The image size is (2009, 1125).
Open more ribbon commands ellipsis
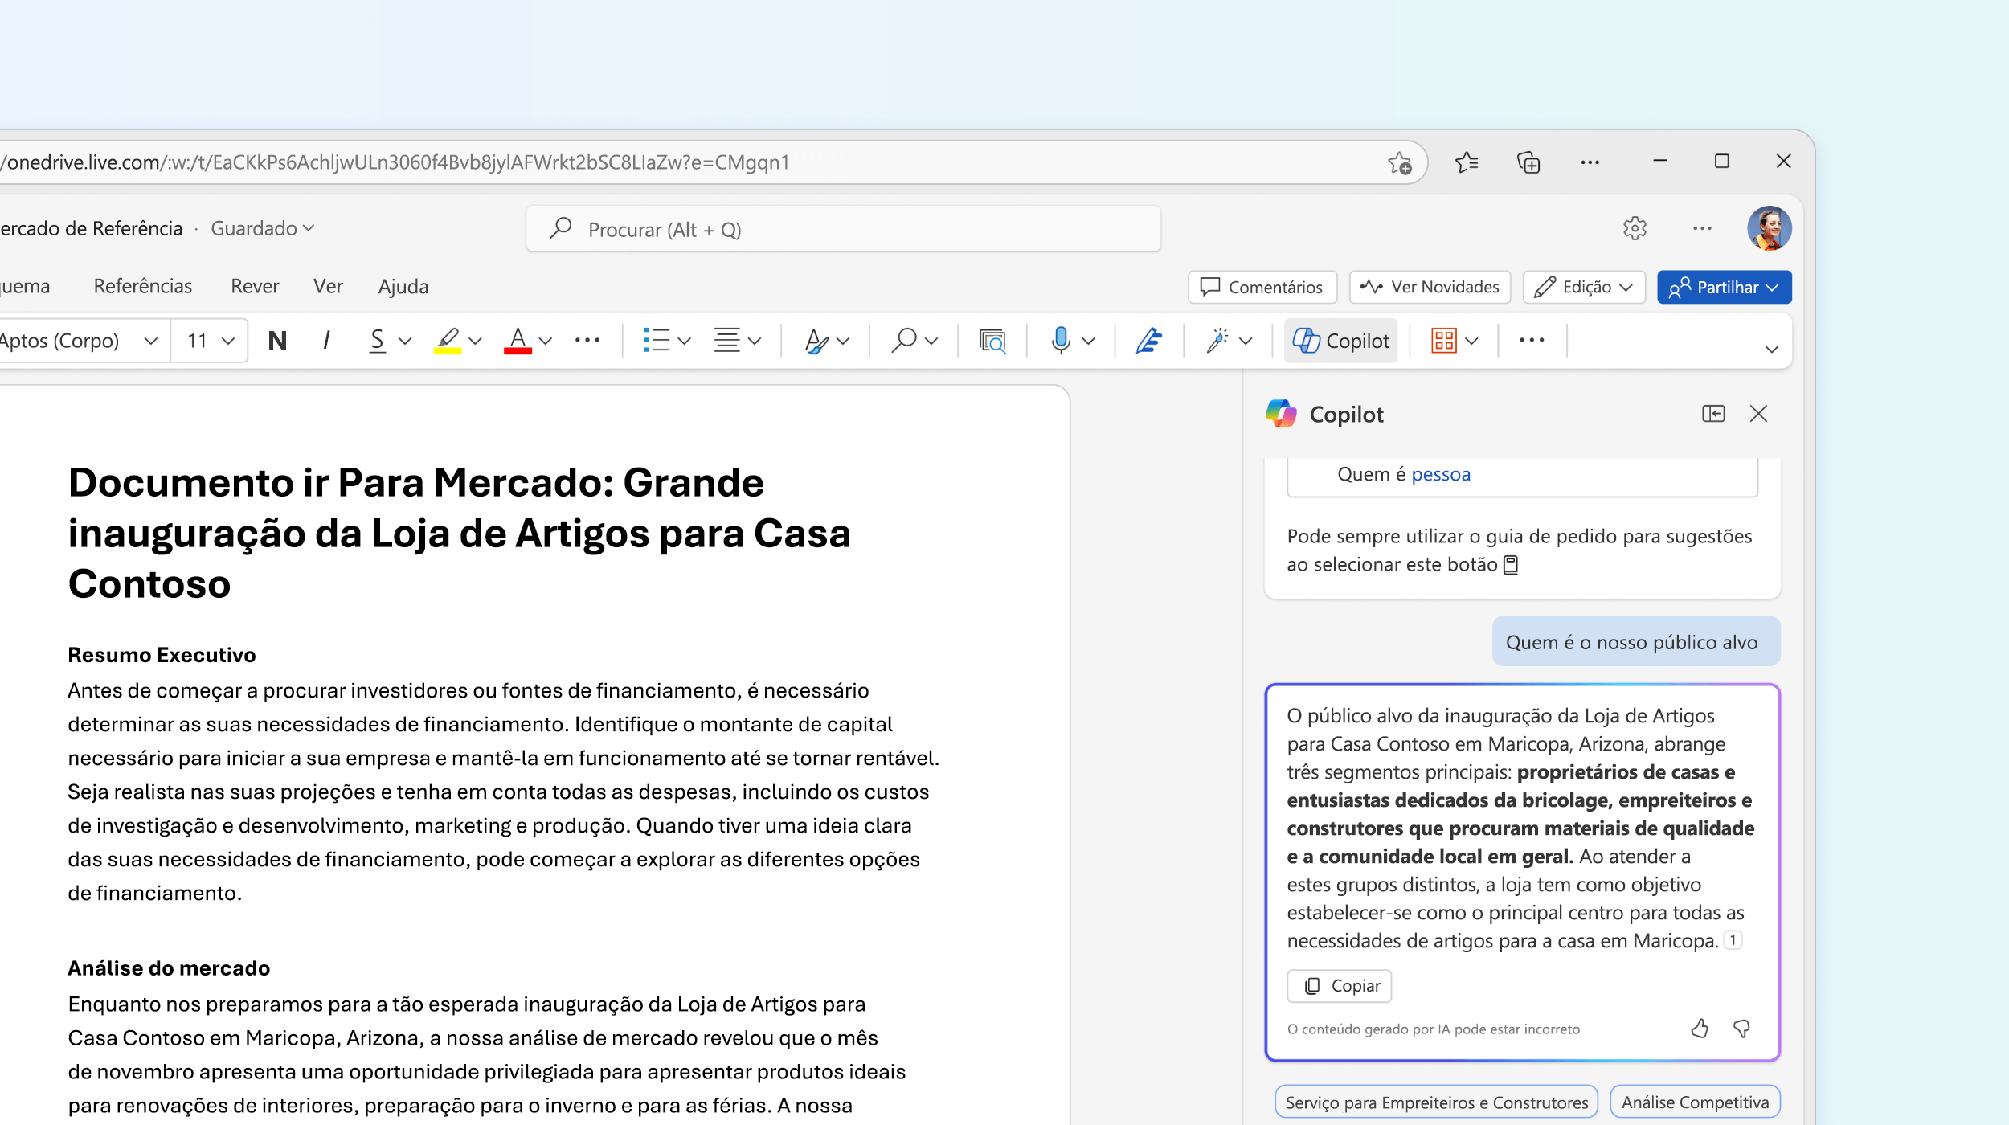tap(1532, 340)
